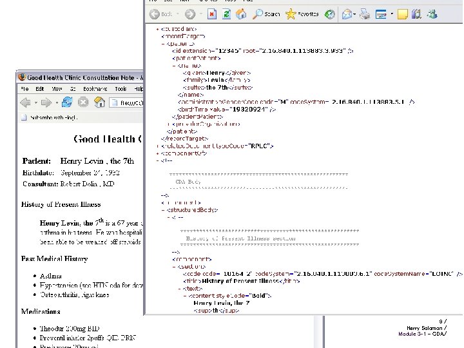Click the Firefox logo in the title bar
This screenshot has height=348, width=464.
(22, 77)
